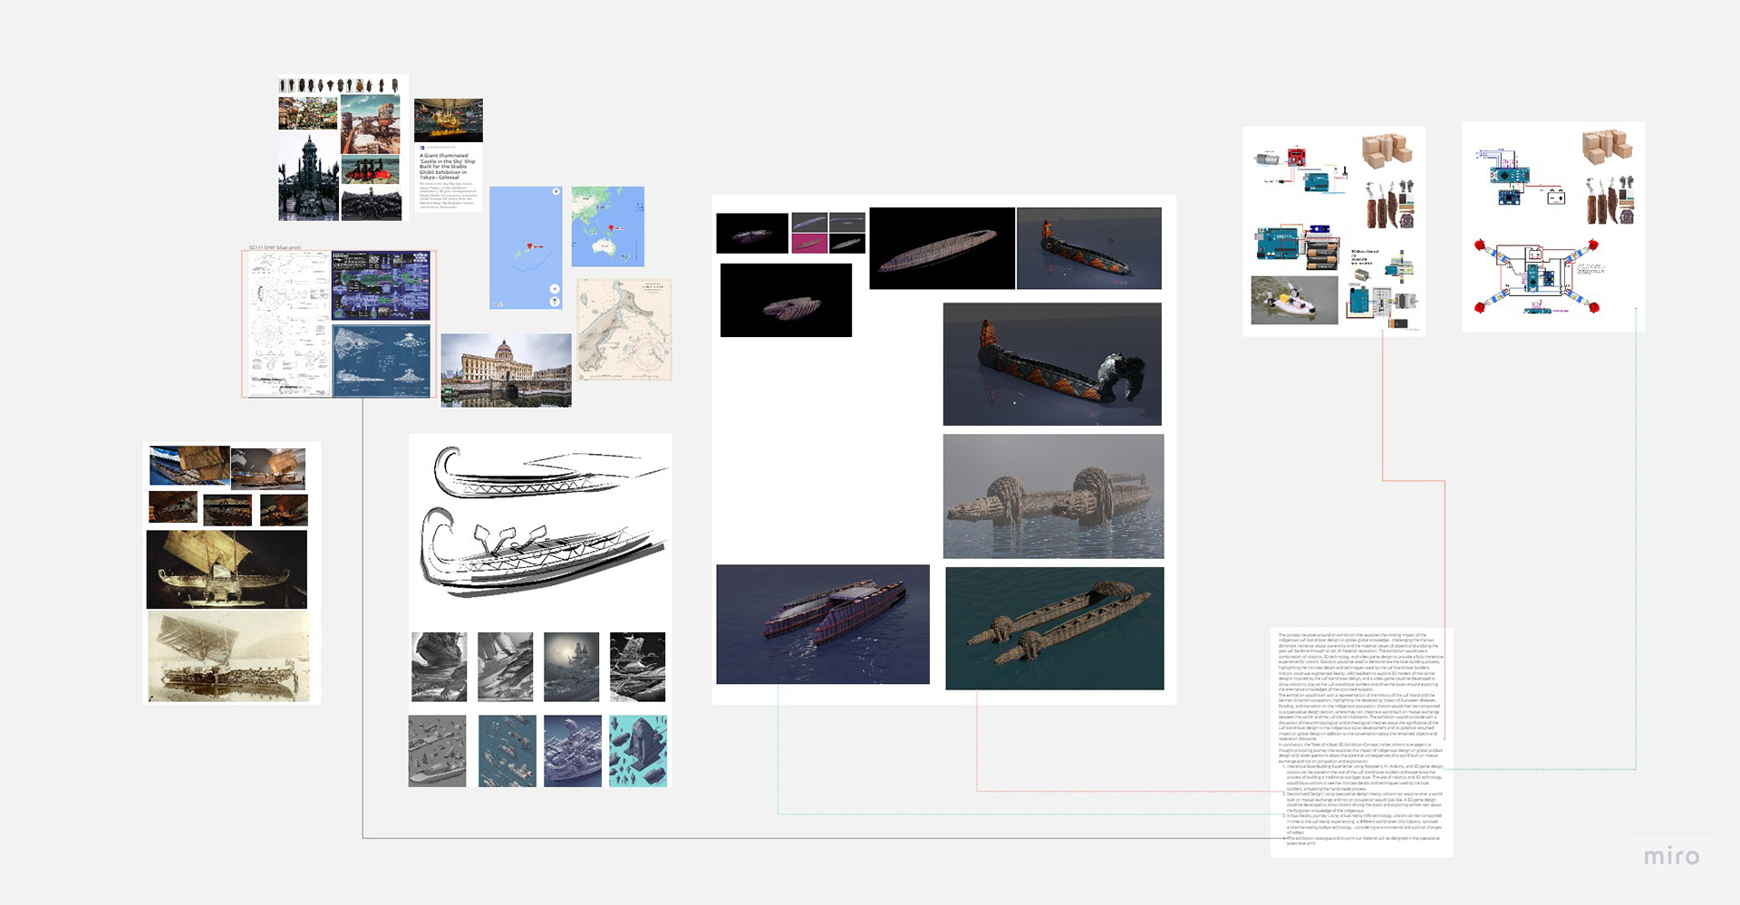Select the row of carved canoe prow ornaments
Screen dimensions: 1740x905
click(339, 85)
